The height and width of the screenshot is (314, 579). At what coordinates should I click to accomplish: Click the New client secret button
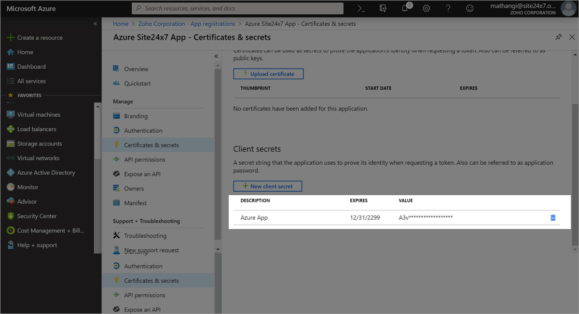(268, 186)
